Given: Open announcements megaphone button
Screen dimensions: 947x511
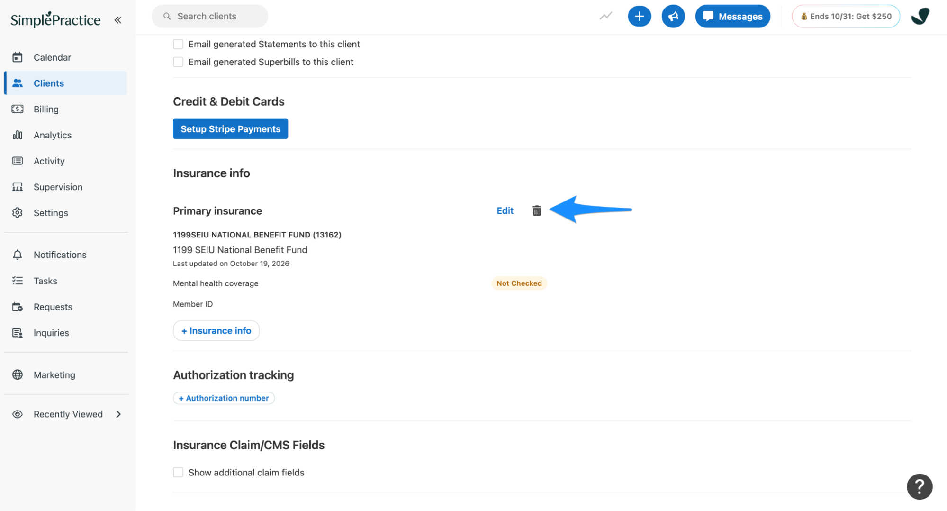Looking at the screenshot, I should coord(673,17).
